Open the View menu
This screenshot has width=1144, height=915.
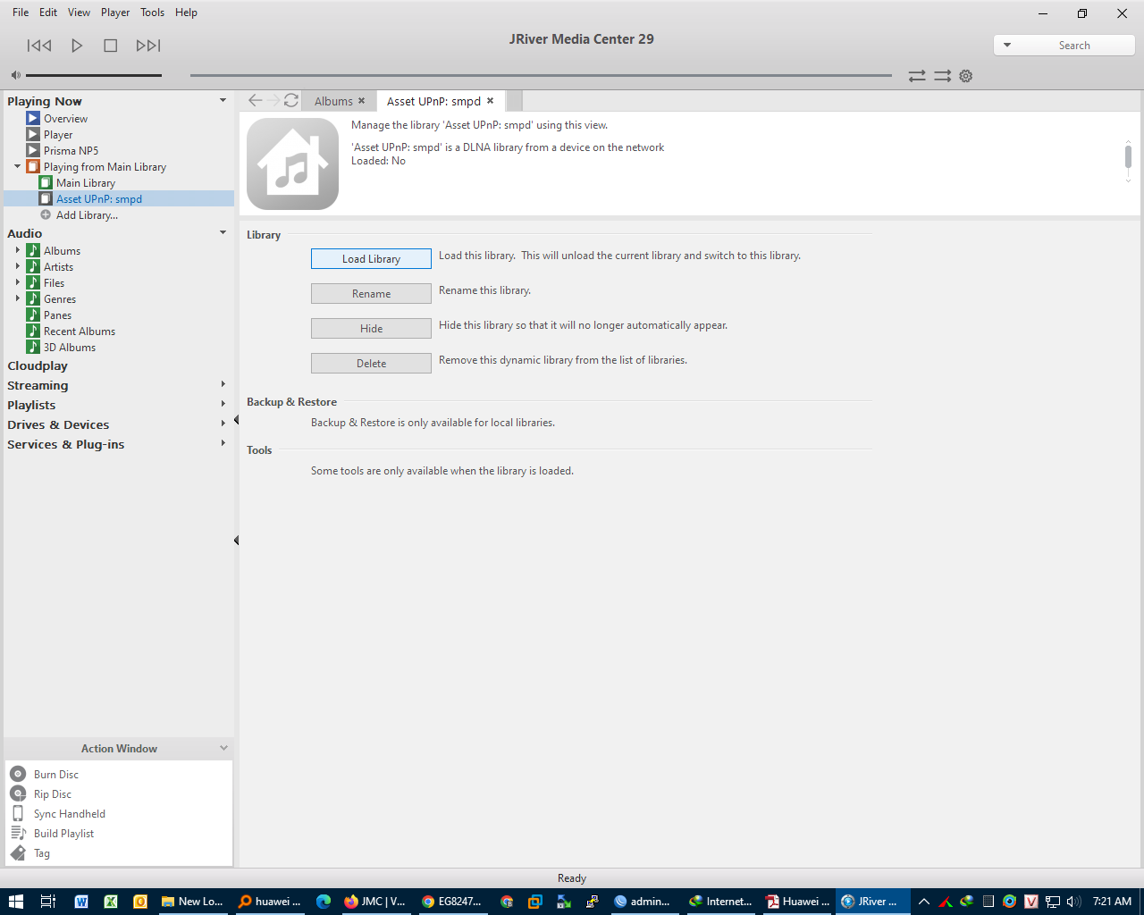click(x=80, y=13)
